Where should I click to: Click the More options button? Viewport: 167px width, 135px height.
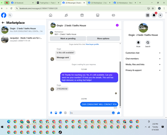[103, 39]
